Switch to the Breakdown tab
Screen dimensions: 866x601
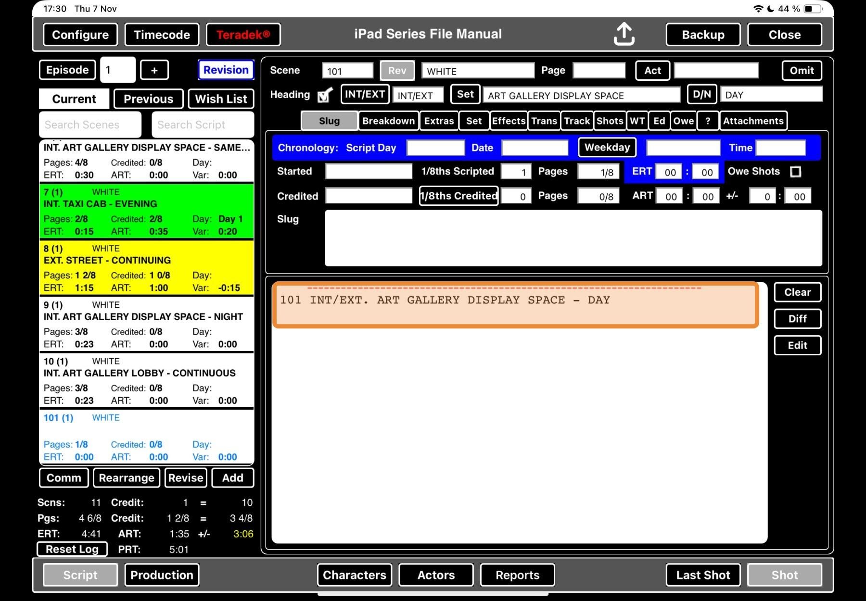pos(388,121)
